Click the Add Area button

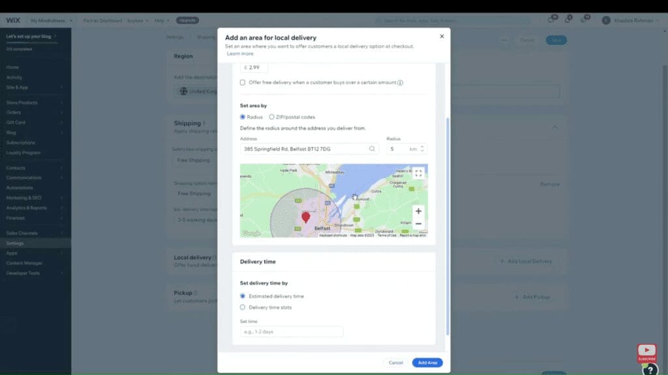point(427,363)
